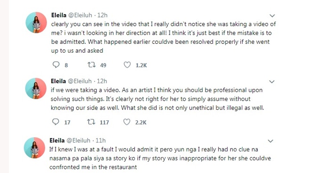Reply to the tweet with 8 comments

[56, 65]
